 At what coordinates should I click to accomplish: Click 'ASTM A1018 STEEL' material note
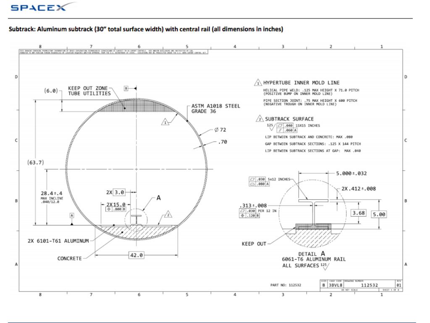(x=215, y=106)
